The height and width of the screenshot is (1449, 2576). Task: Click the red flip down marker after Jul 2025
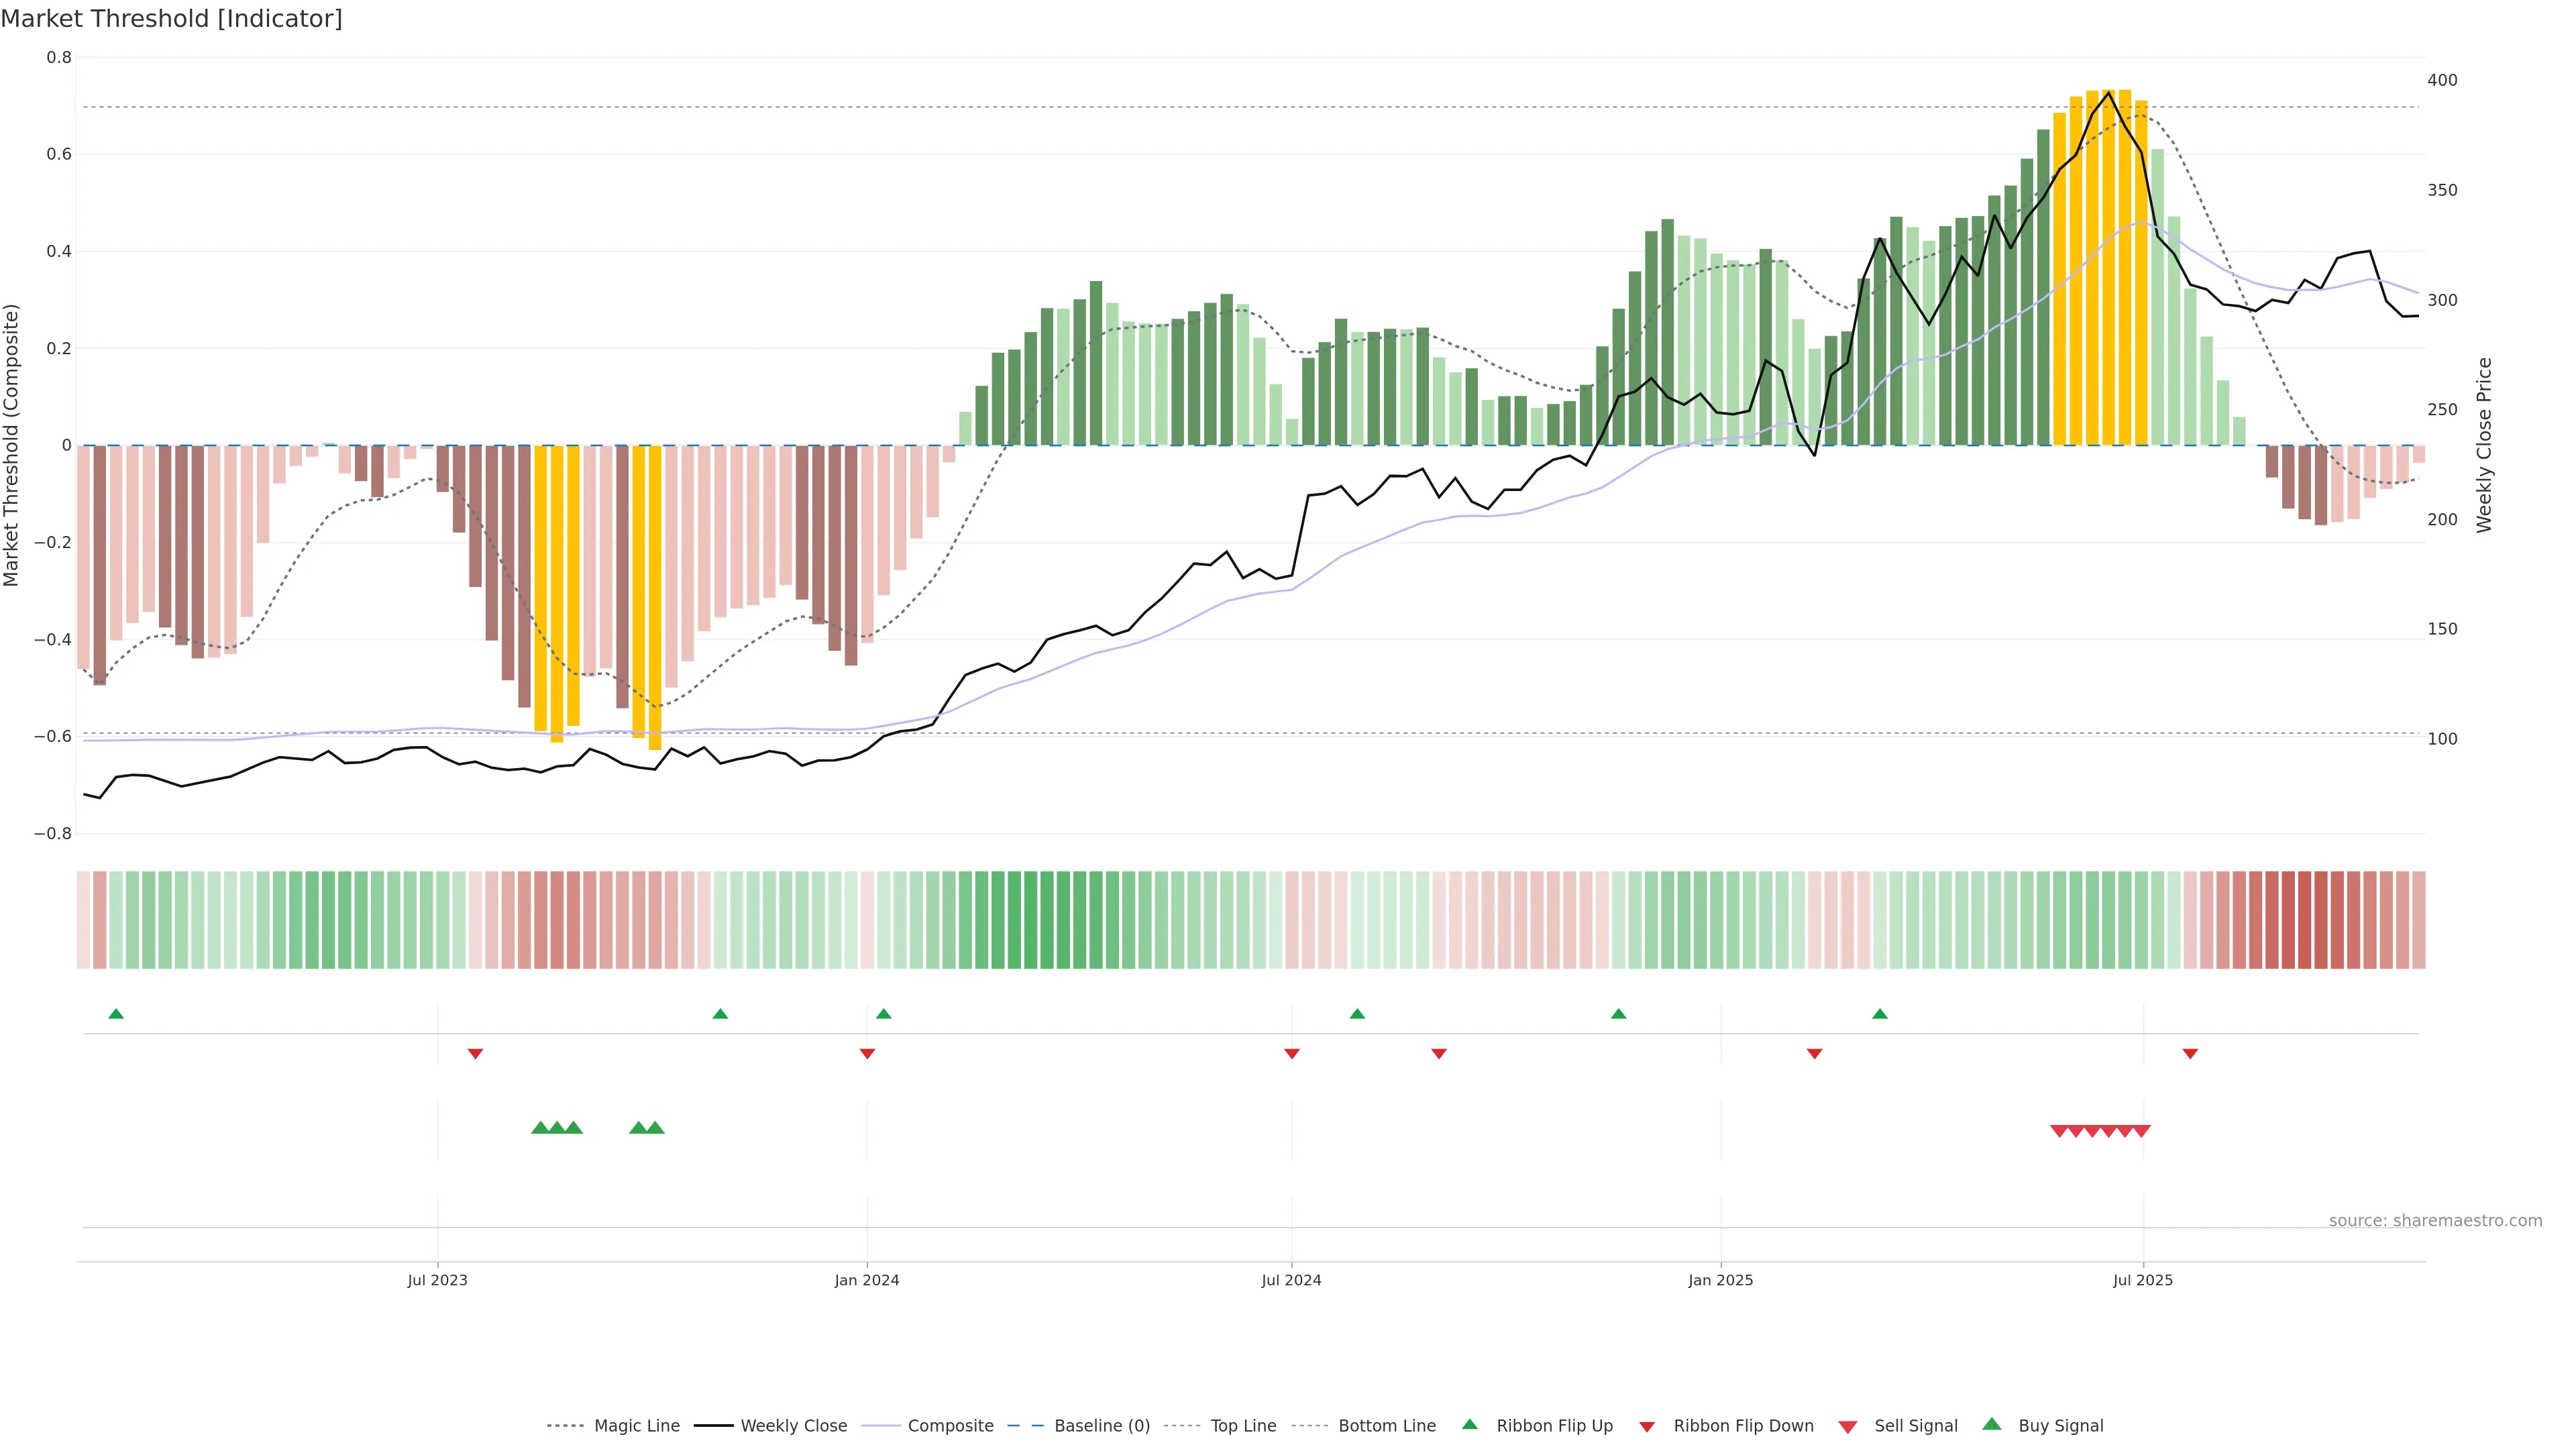pos(2190,1054)
